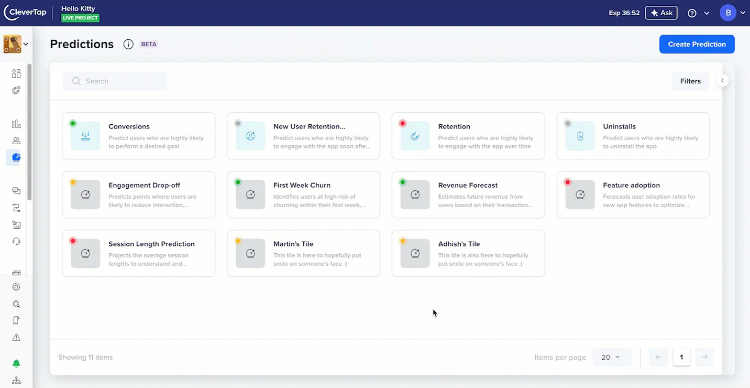Open the Support headset icon
The width and height of the screenshot is (750, 388).
[16, 241]
